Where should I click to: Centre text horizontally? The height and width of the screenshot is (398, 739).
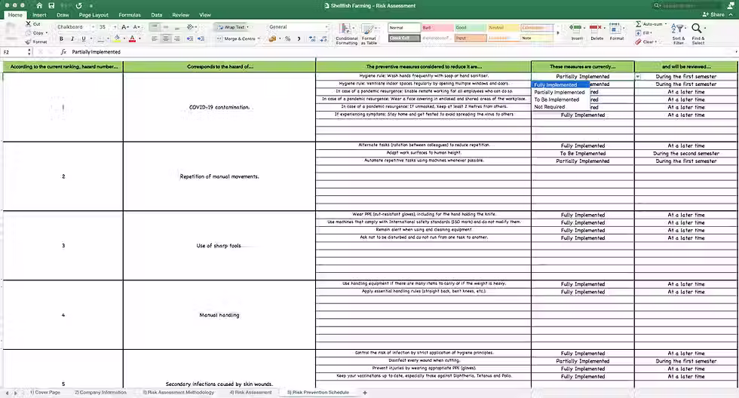click(166, 38)
